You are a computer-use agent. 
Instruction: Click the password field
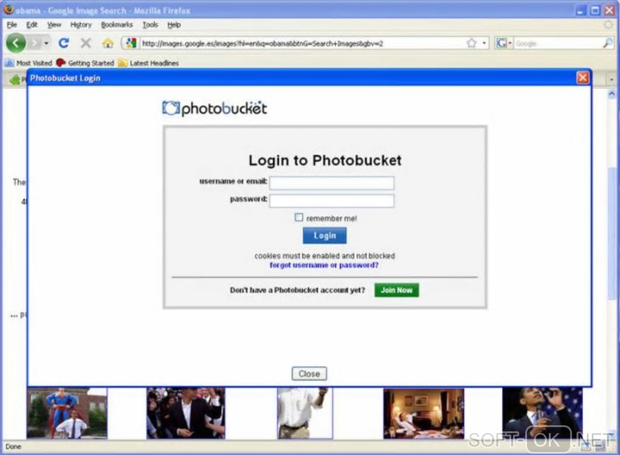point(332,200)
